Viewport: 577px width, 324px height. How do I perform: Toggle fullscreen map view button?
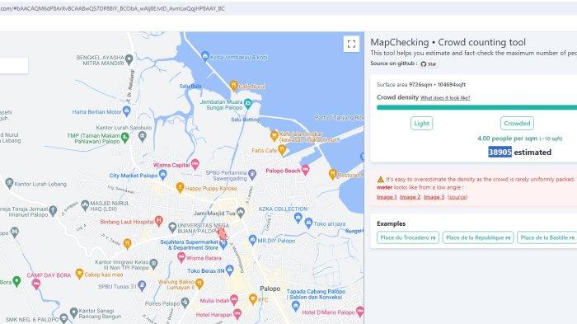[351, 45]
